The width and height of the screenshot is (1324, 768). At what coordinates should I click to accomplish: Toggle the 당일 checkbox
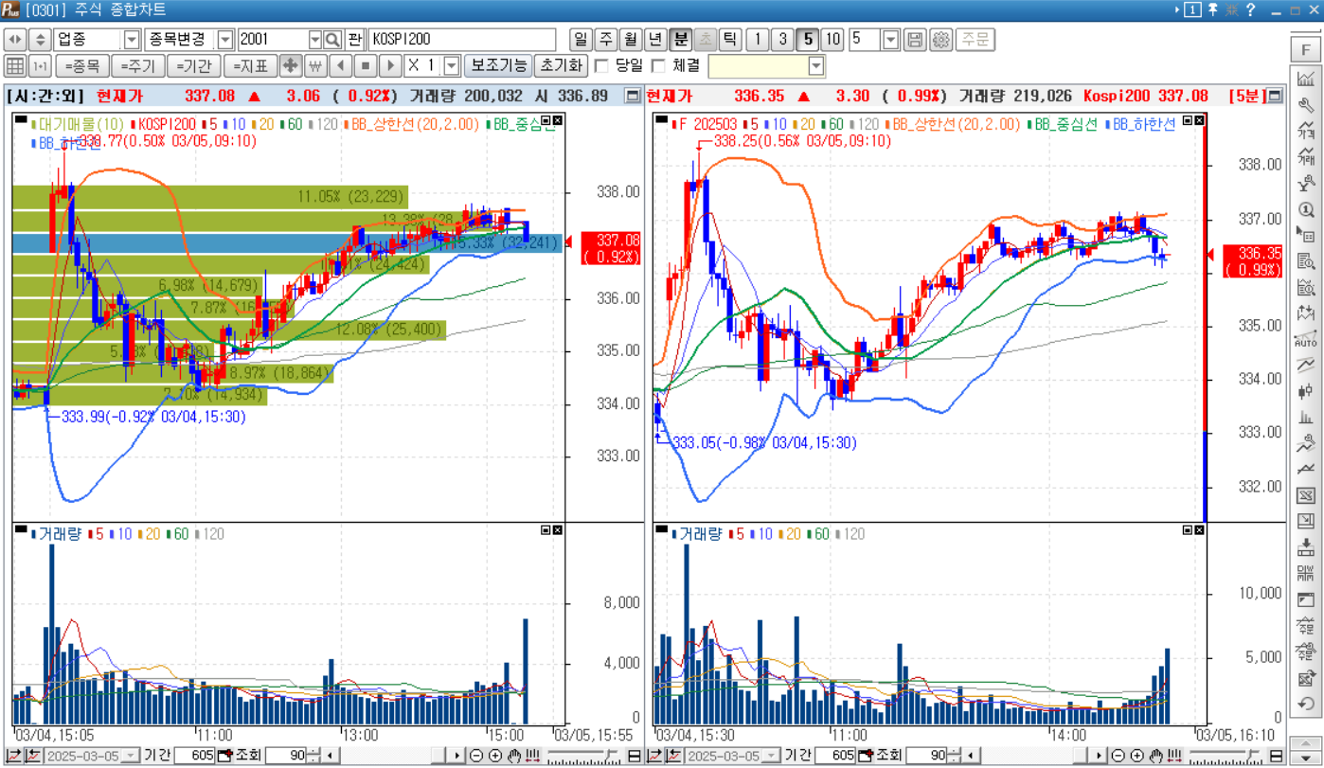(x=601, y=66)
